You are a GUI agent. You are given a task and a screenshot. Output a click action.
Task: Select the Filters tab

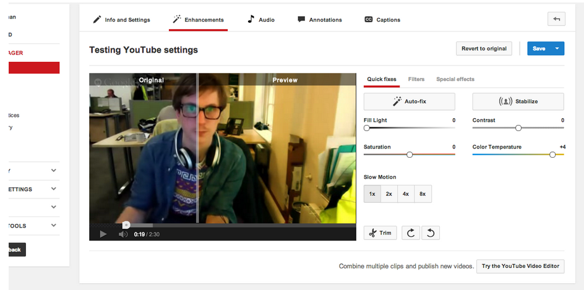(416, 79)
